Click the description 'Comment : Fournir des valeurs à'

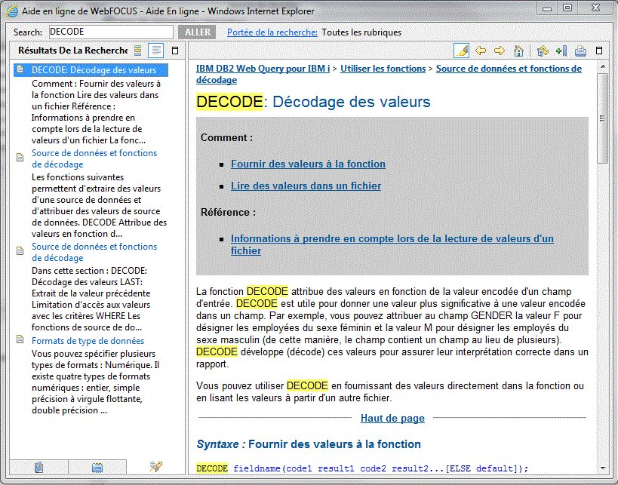96,112
